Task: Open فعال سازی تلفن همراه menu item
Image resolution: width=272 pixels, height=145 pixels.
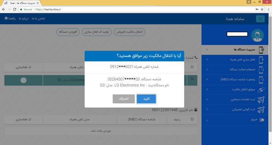Action: click(x=235, y=60)
